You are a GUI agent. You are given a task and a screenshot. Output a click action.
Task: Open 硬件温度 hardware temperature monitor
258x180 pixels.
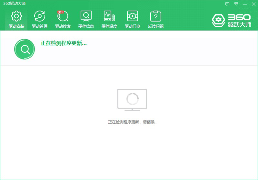click(109, 19)
